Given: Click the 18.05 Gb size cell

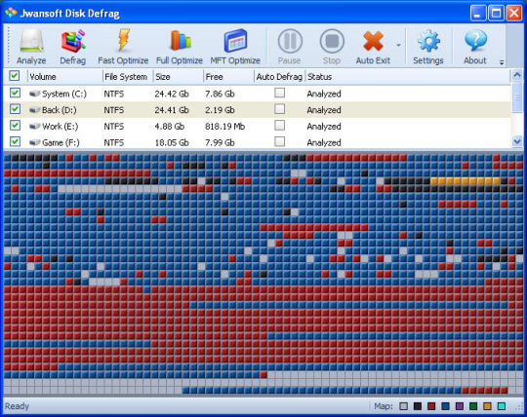Looking at the screenshot, I should [172, 142].
